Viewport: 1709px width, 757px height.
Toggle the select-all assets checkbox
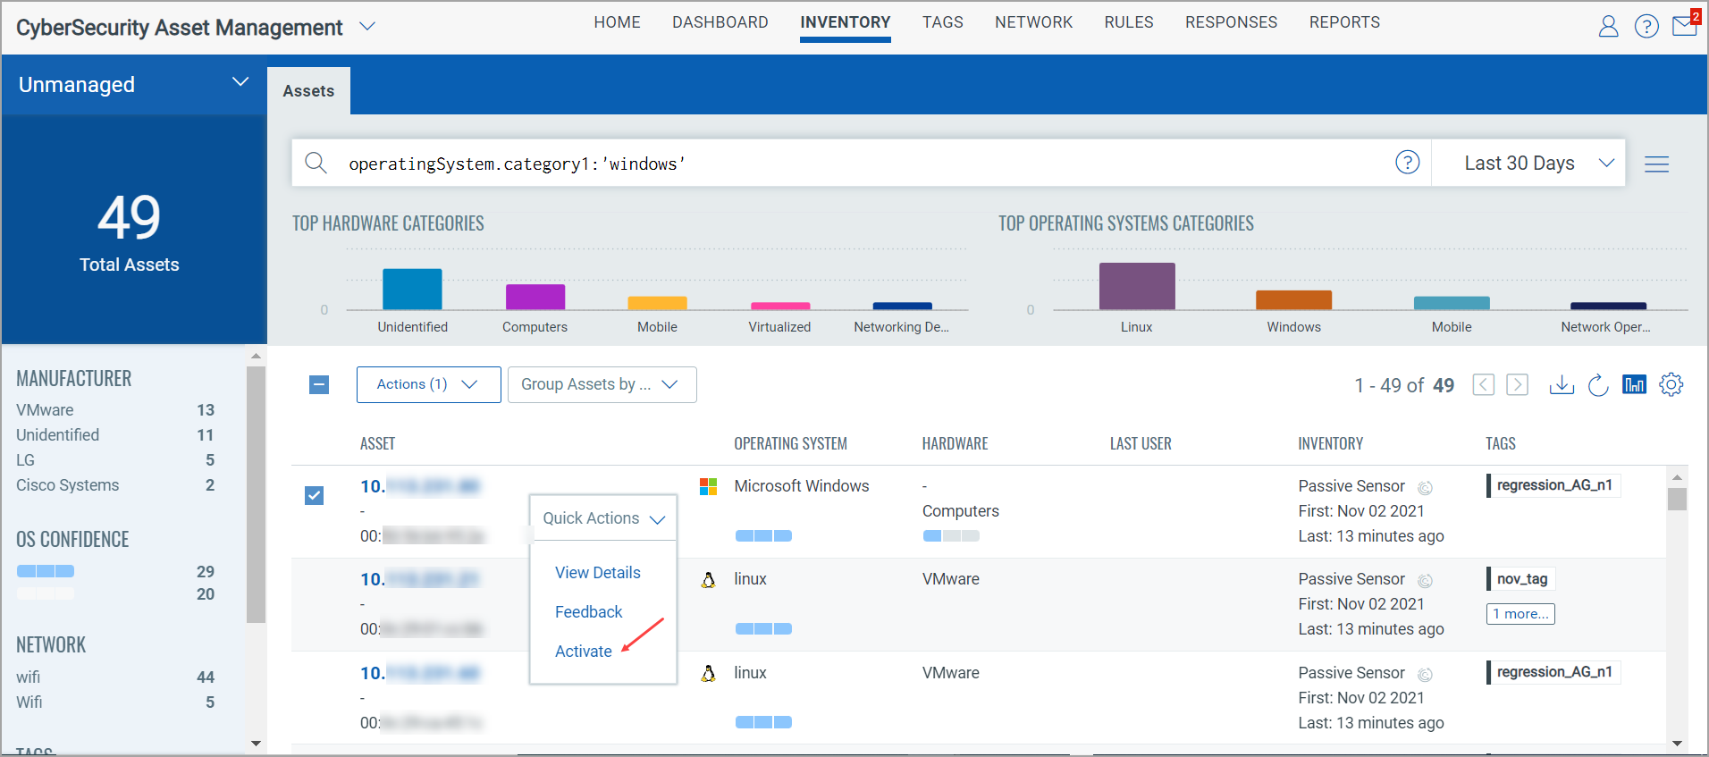click(x=319, y=384)
